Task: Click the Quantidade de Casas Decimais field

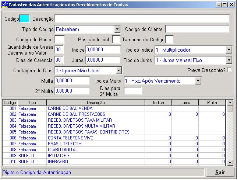Action: [59, 50]
